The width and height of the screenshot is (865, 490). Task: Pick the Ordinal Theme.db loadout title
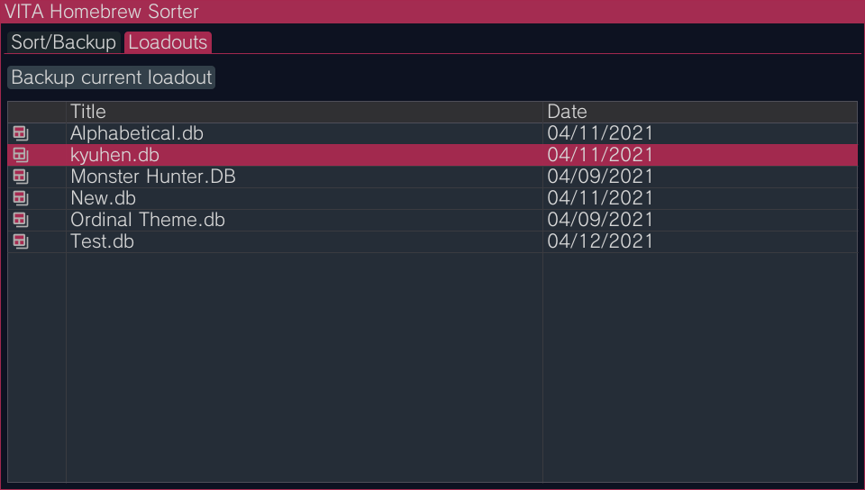coord(148,220)
